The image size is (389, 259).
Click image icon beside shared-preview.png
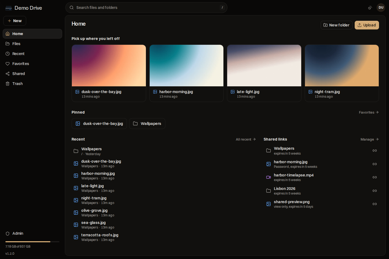(269, 204)
